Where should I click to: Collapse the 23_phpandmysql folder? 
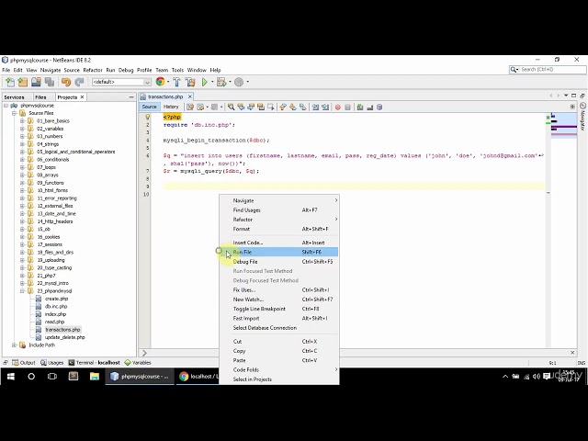point(22,290)
